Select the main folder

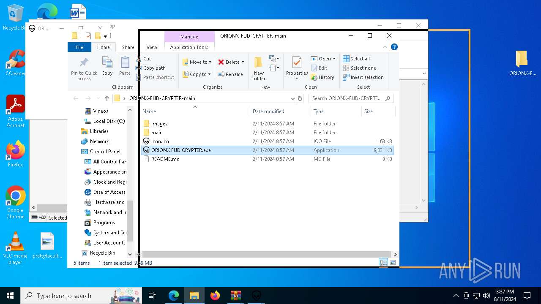click(267, 133)
